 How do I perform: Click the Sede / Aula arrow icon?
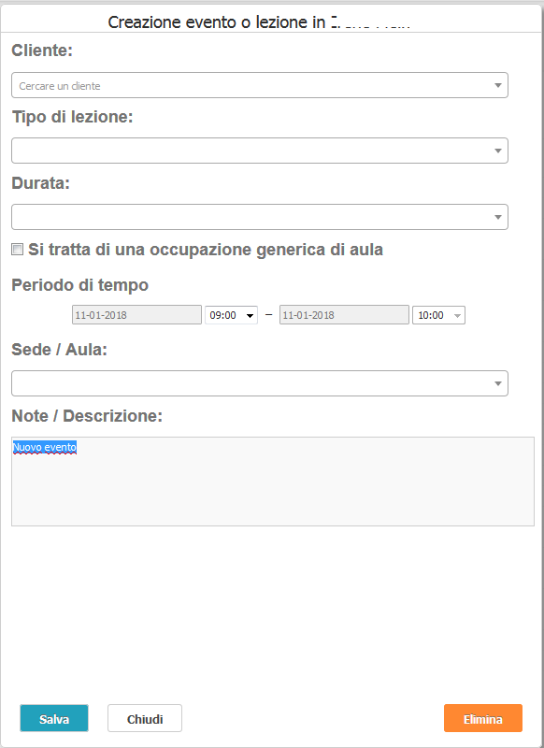coord(498,383)
